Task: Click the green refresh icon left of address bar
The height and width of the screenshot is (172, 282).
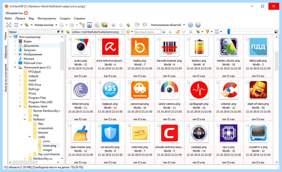Action: 68,32
